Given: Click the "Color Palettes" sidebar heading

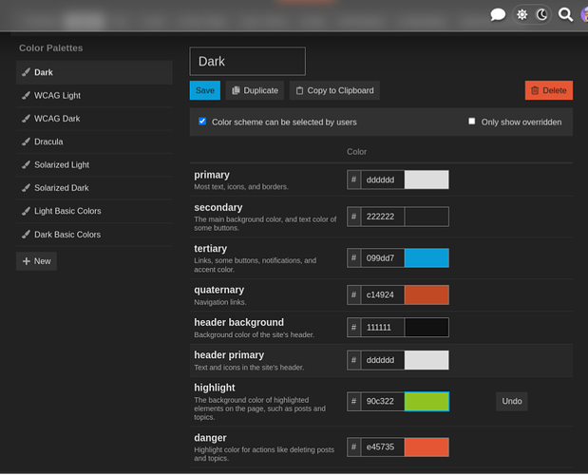Looking at the screenshot, I should click(51, 48).
